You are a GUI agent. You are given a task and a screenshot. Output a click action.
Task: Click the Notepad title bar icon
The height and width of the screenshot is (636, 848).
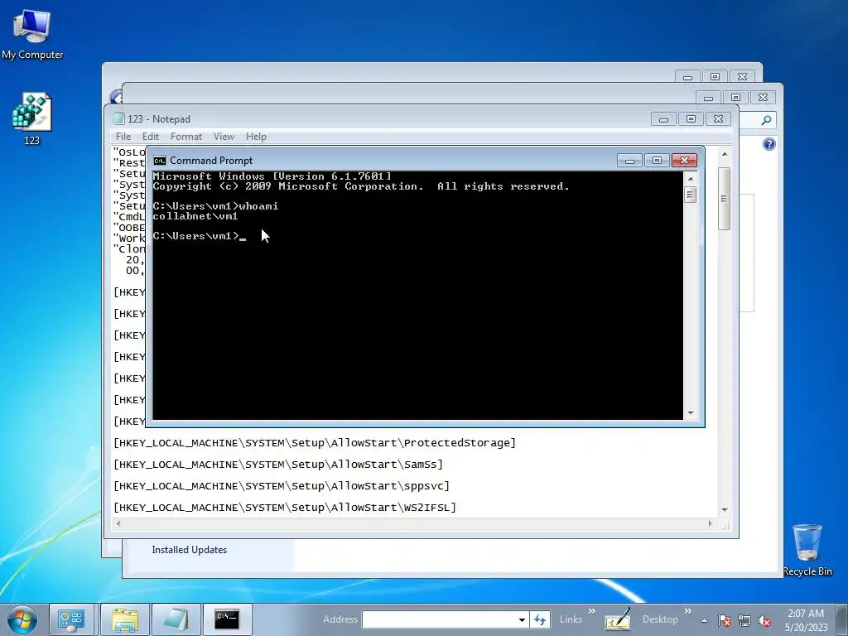tap(118, 118)
